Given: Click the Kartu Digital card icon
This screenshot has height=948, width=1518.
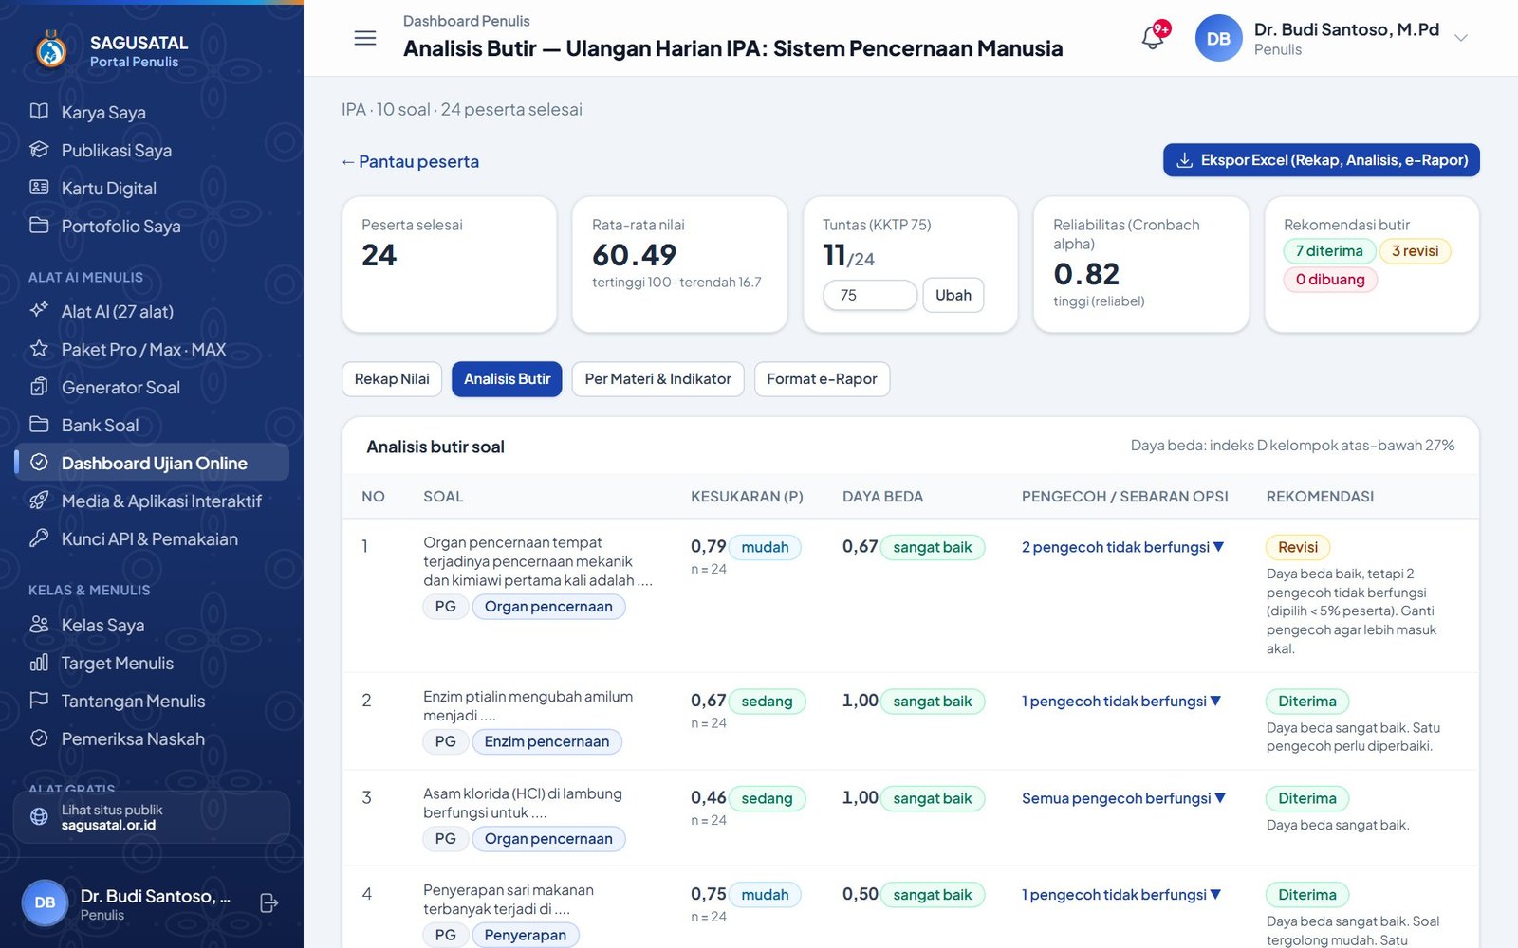Looking at the screenshot, I should click(39, 188).
